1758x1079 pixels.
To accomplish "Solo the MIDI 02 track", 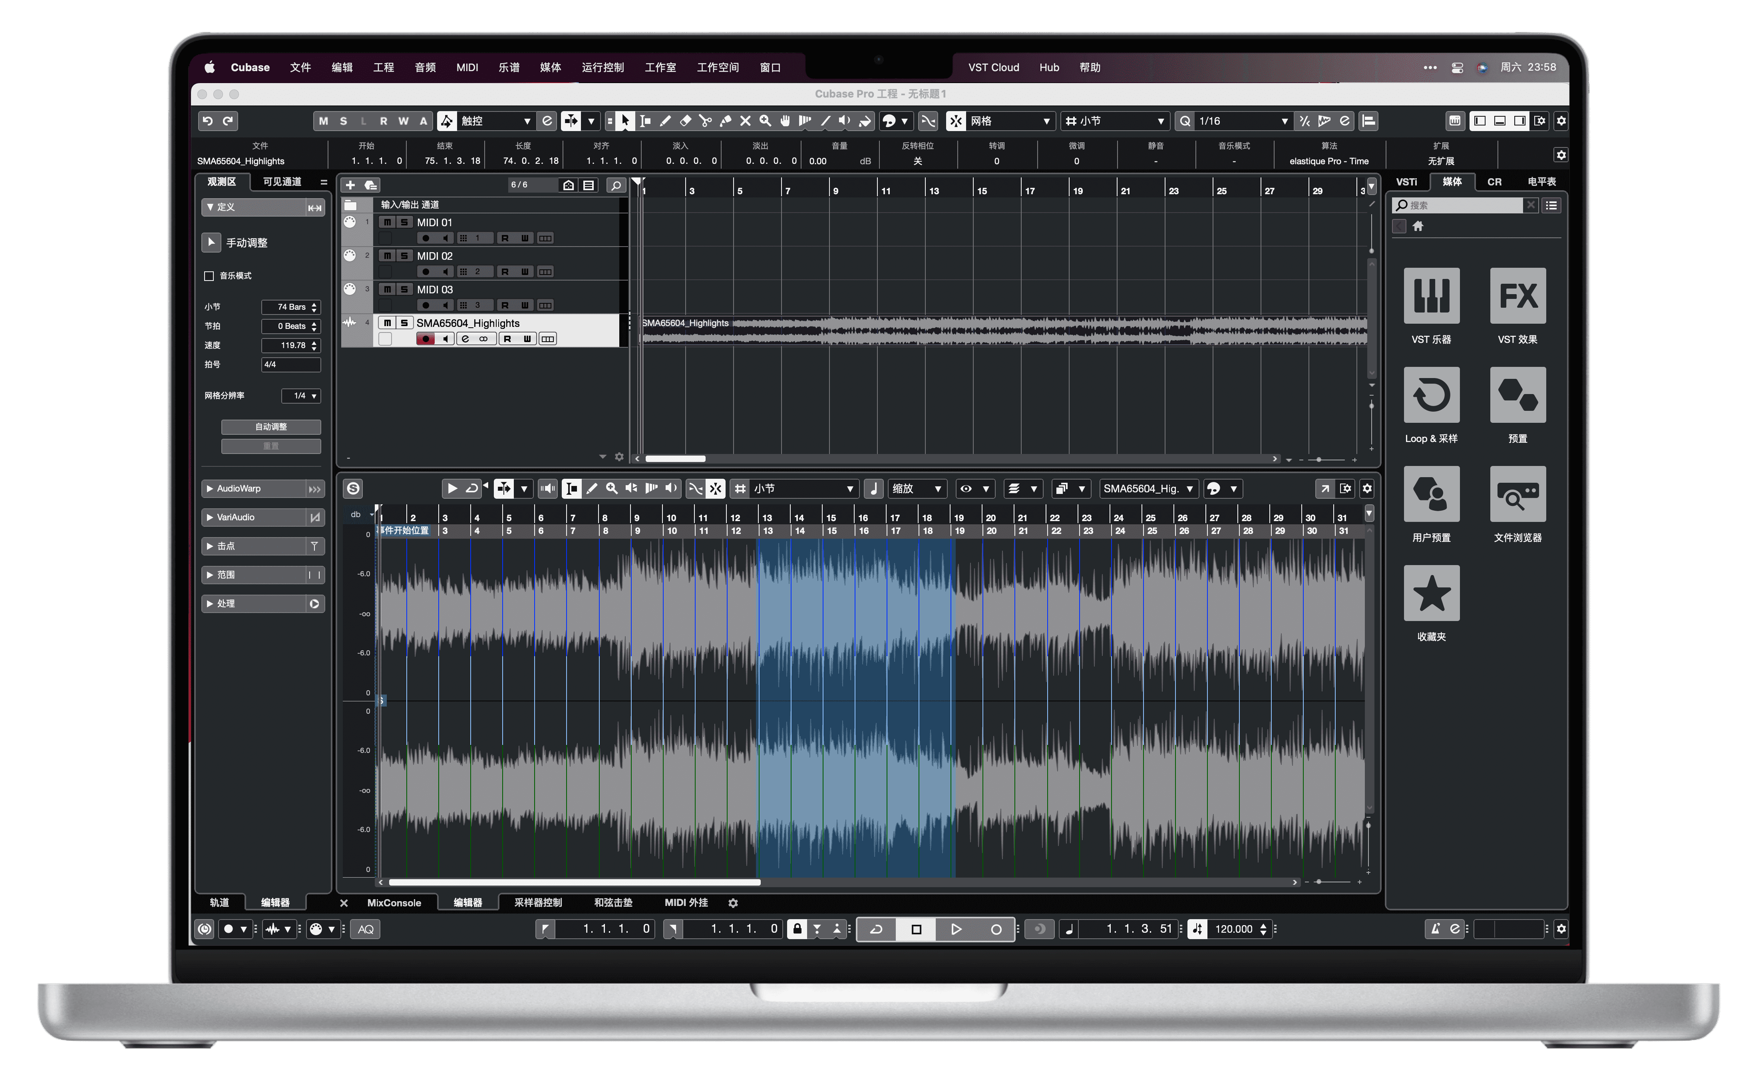I will coord(404,256).
